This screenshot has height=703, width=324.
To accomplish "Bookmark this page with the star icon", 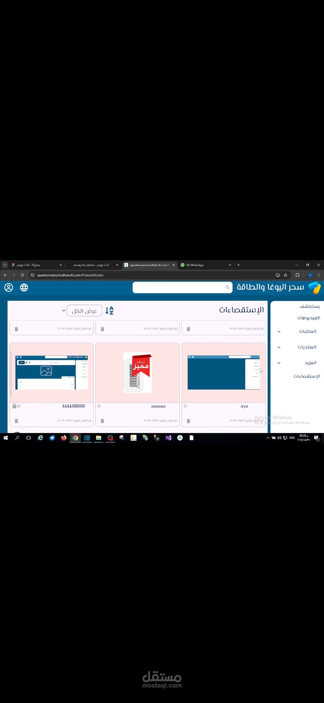I will 286,275.
